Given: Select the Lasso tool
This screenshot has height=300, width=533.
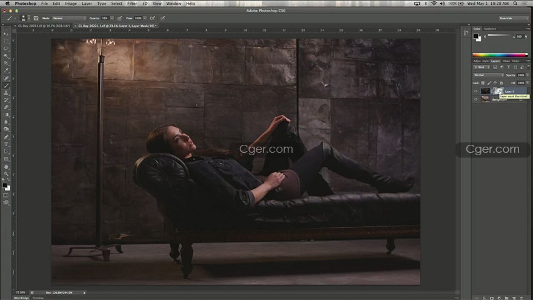Looking at the screenshot, I should (6, 48).
